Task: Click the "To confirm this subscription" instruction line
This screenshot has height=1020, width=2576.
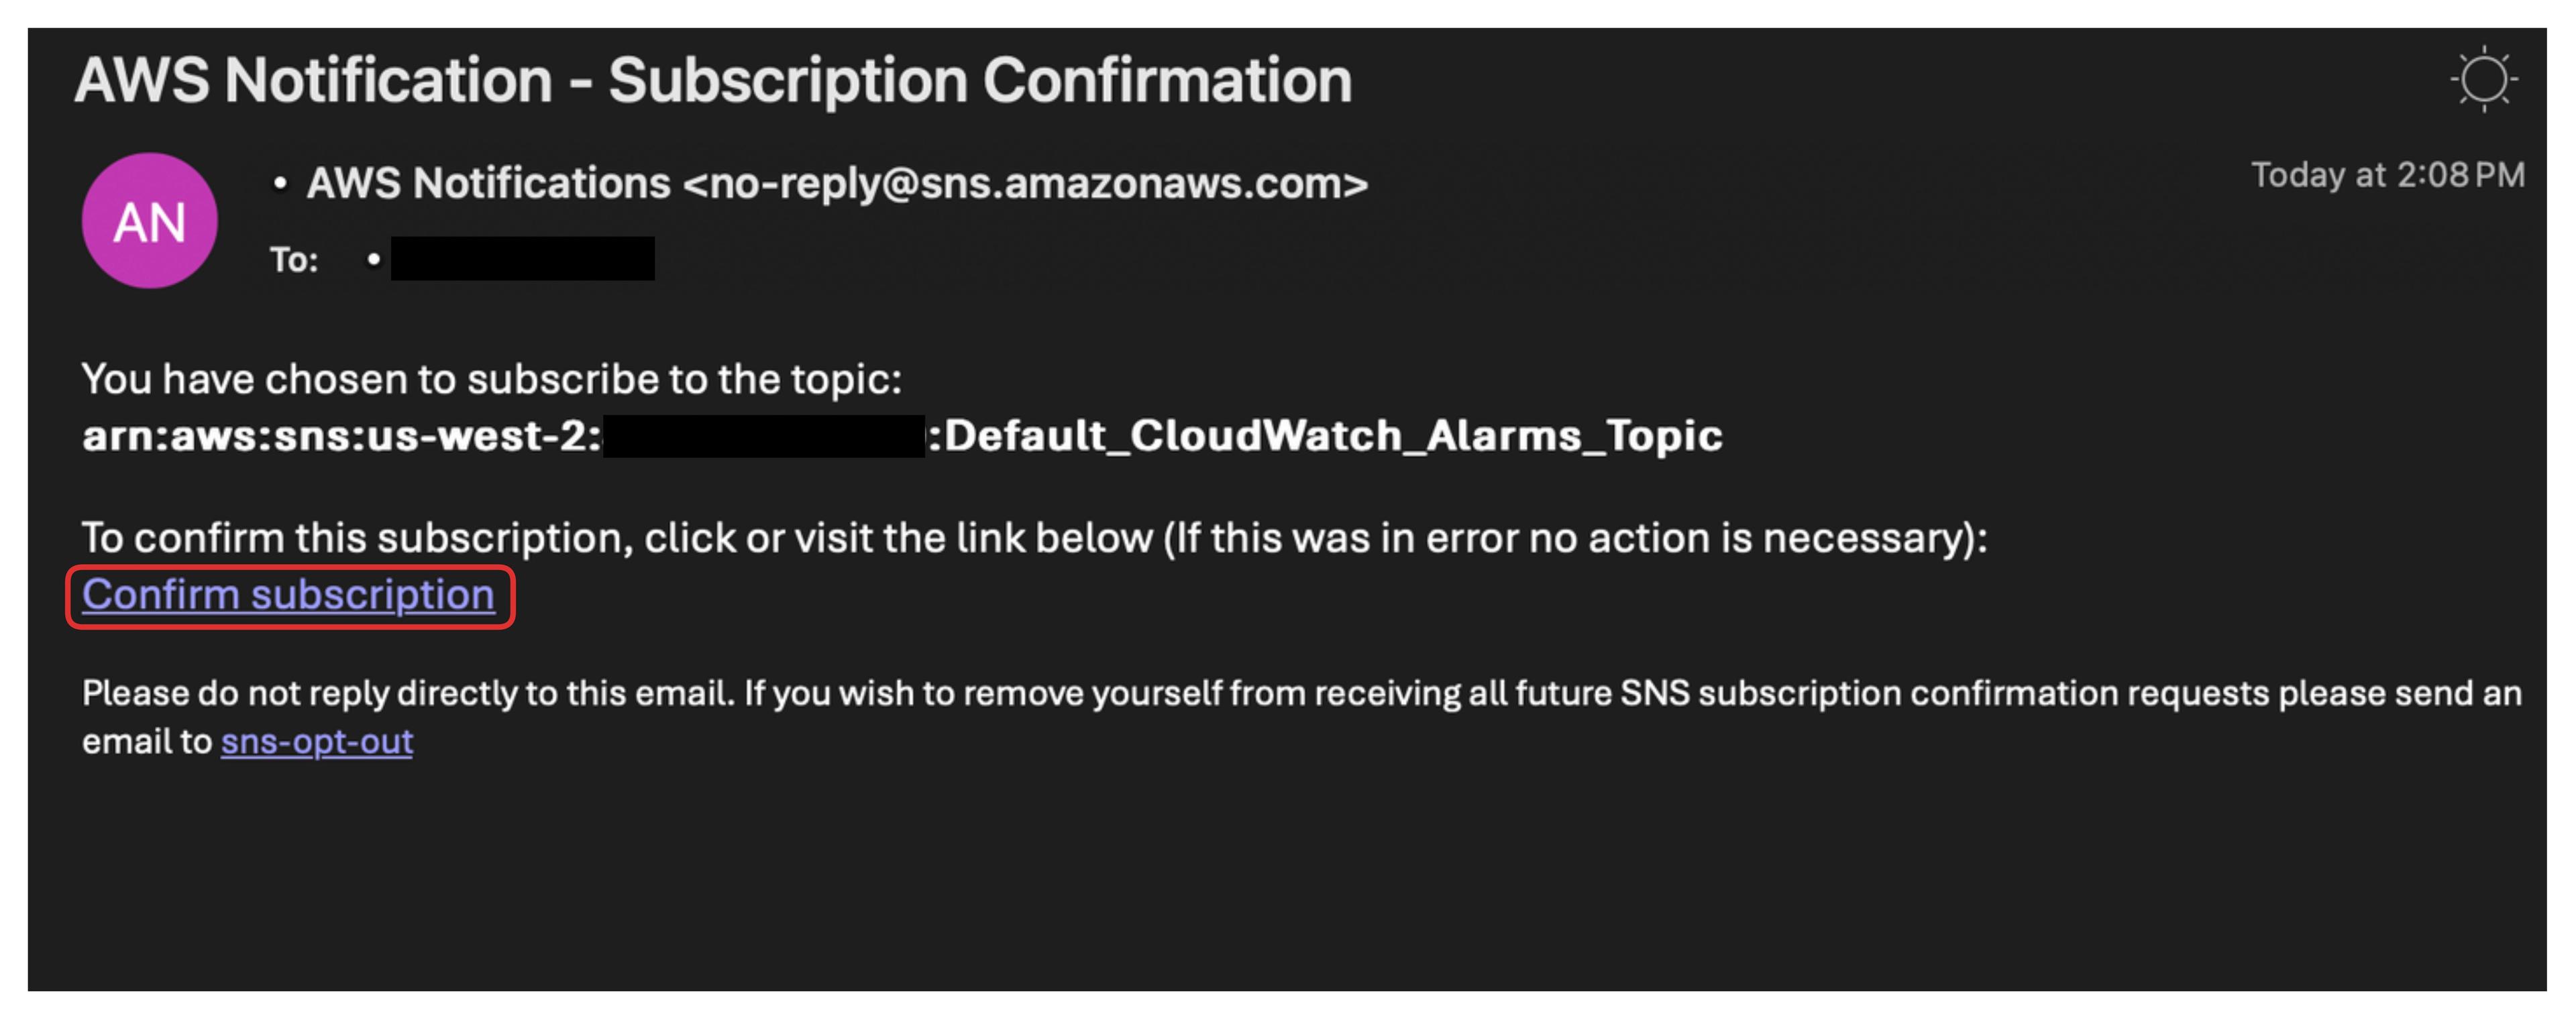Action: click(x=615, y=538)
